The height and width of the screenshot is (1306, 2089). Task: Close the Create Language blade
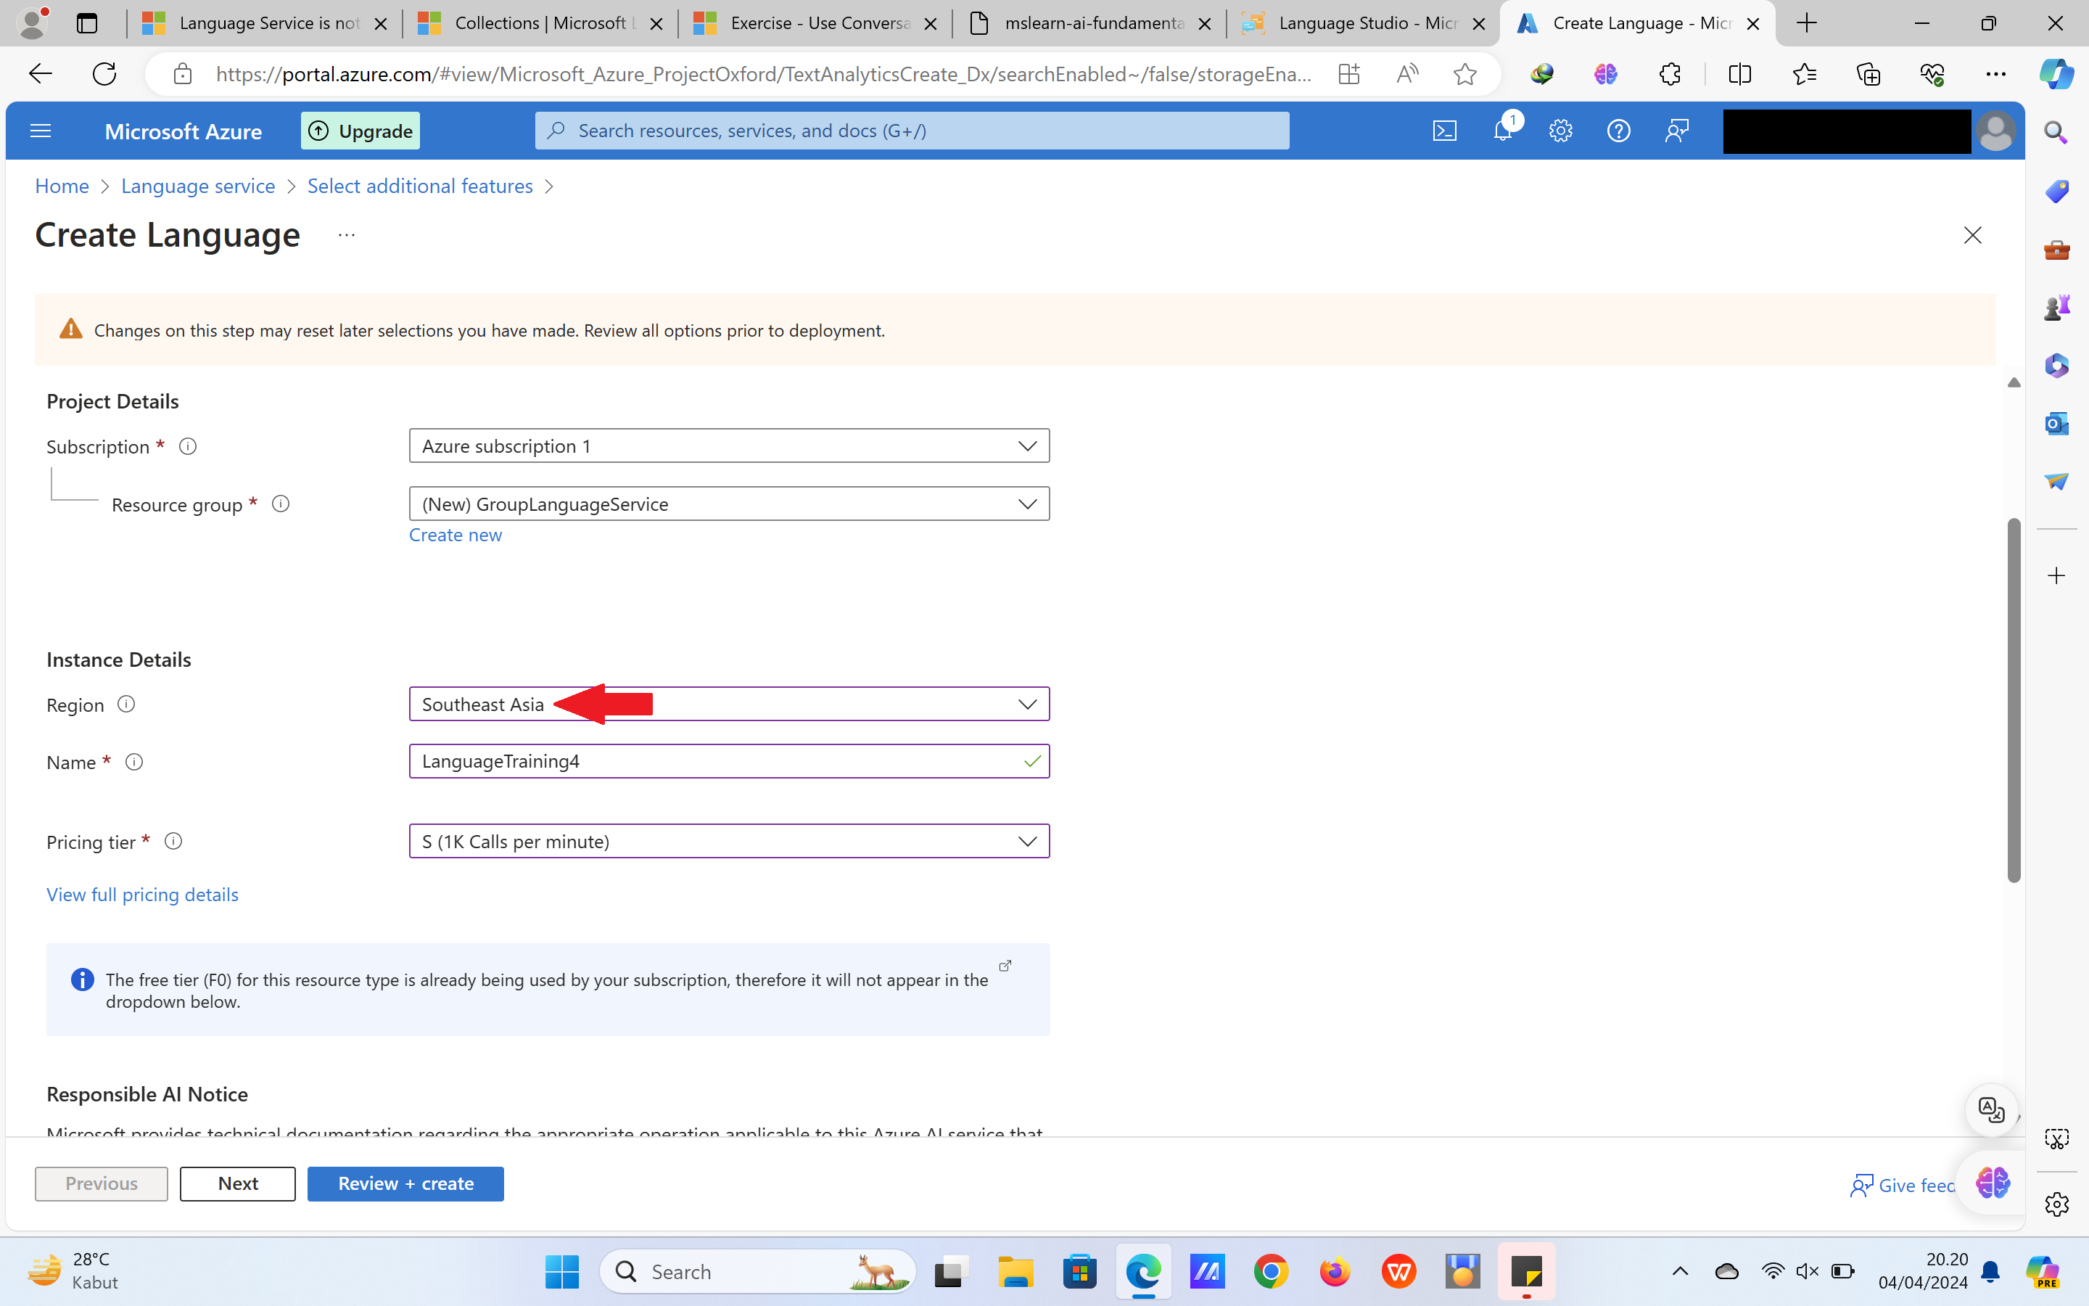click(1972, 235)
